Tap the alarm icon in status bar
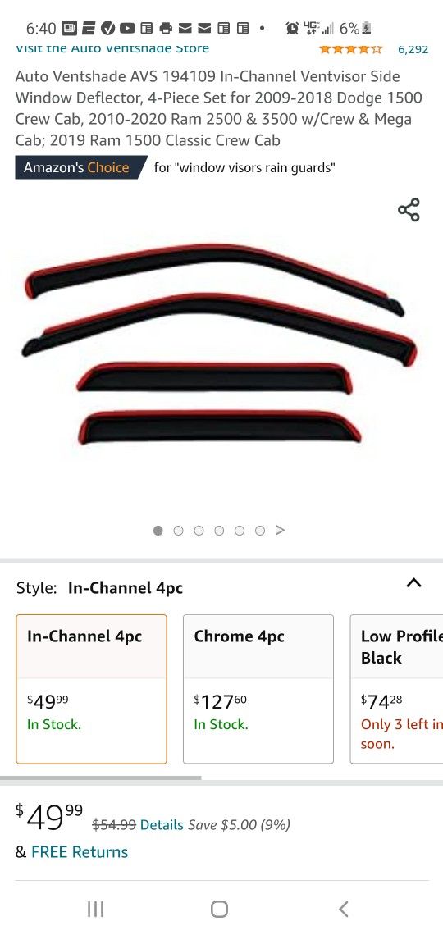 292,28
